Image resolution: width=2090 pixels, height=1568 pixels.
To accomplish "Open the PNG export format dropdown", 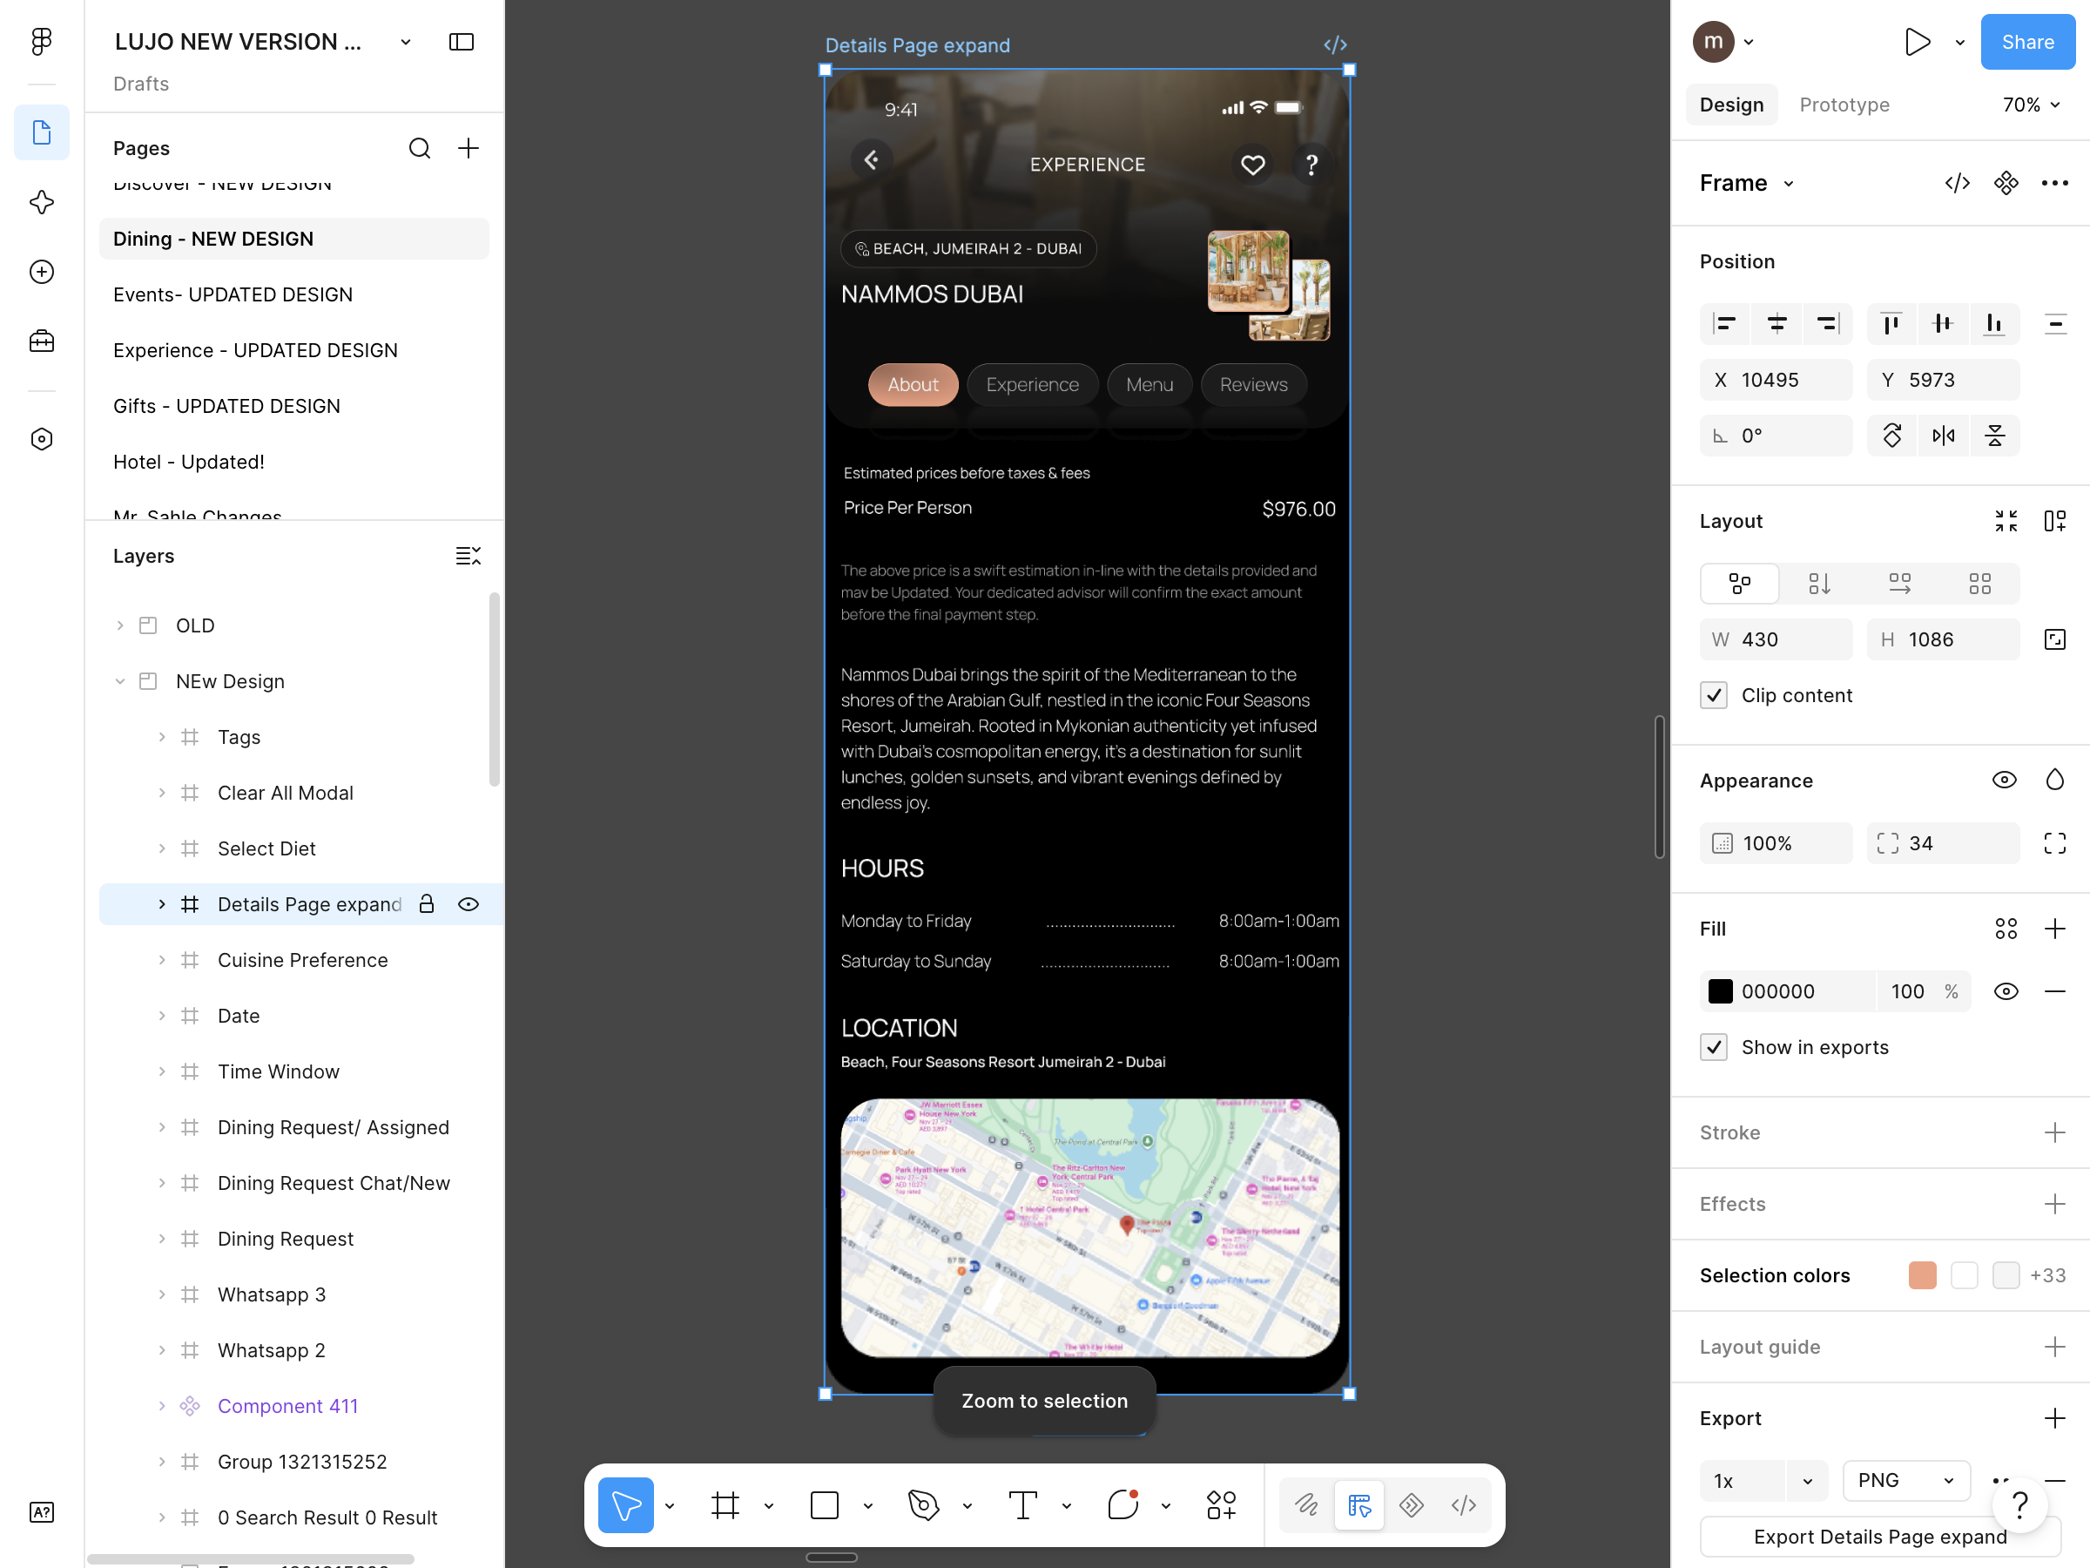I will (x=1905, y=1480).
